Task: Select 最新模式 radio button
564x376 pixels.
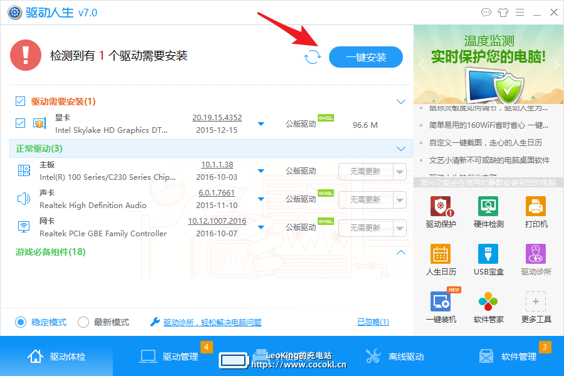Action: point(83,322)
